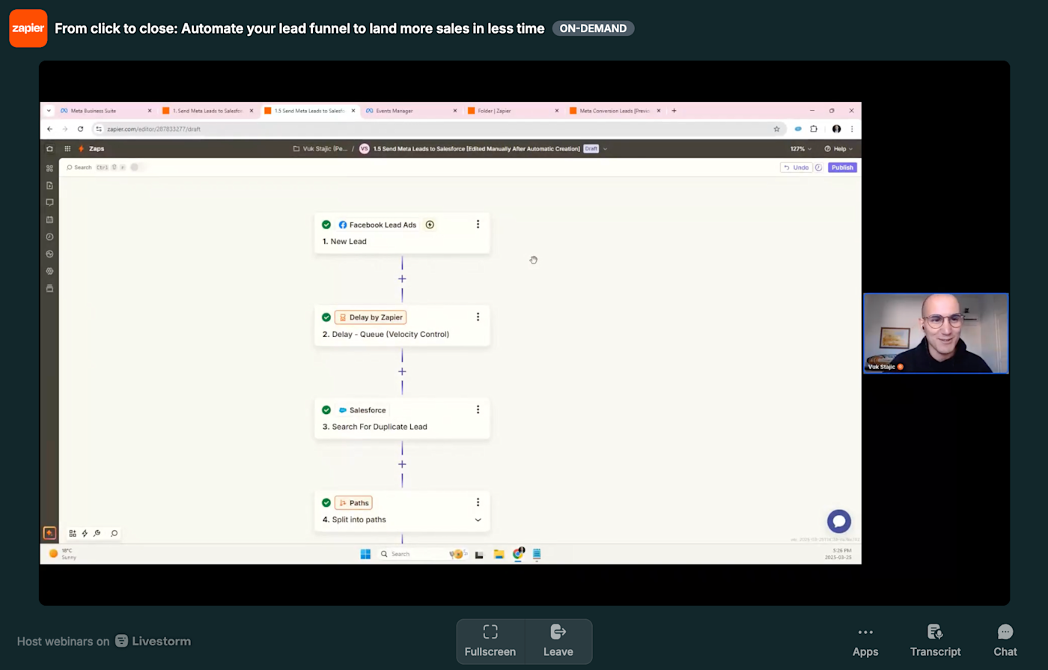Select the Facebook Lead Ads New Lead step
1048x670 pixels.
(402, 234)
